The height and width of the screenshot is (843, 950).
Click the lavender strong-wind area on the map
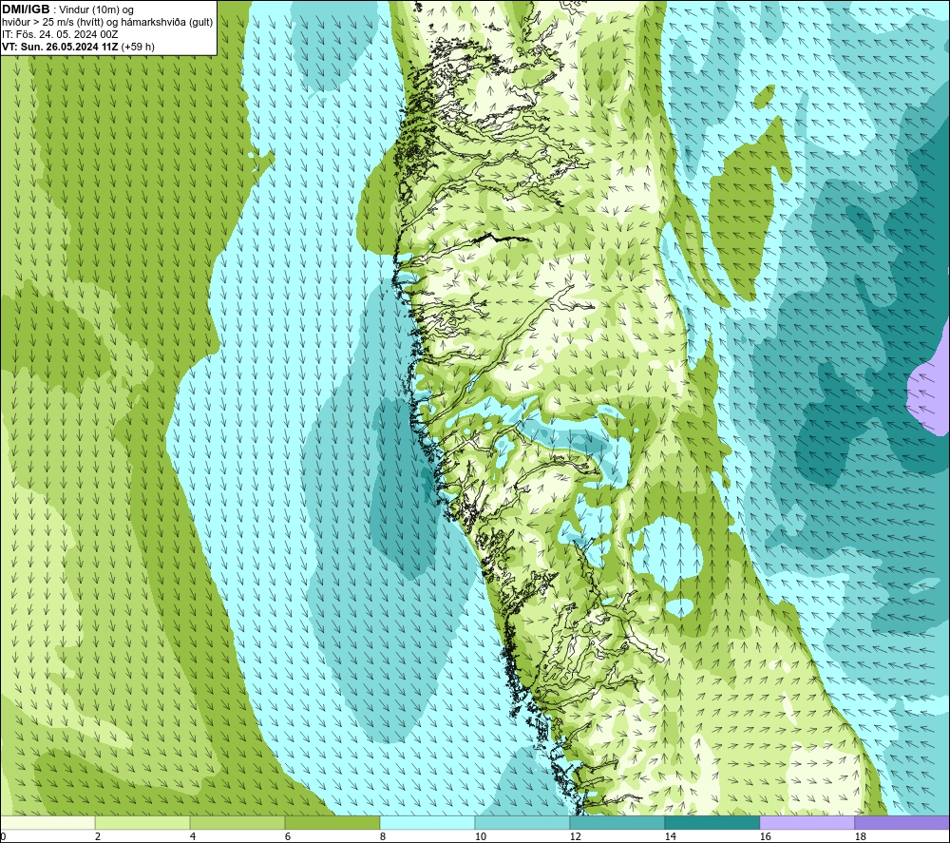point(929,392)
